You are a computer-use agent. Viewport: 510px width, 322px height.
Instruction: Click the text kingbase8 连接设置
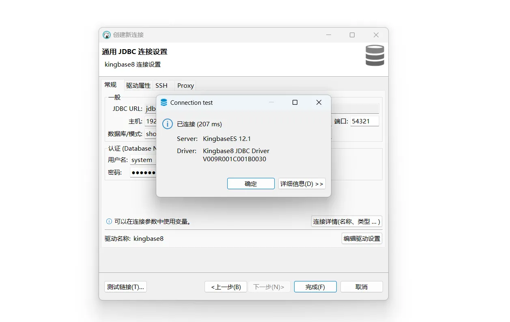coord(133,65)
